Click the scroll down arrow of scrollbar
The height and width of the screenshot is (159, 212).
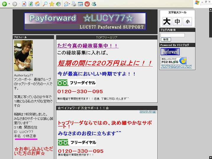[211, 158]
